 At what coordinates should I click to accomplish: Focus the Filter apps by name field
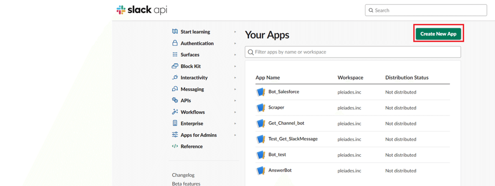353,52
